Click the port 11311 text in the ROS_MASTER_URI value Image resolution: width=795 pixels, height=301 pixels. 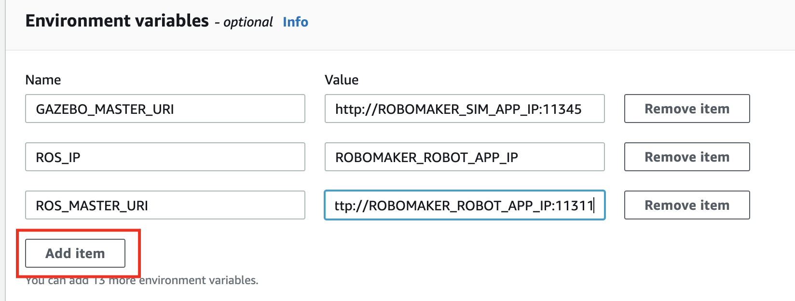point(574,205)
